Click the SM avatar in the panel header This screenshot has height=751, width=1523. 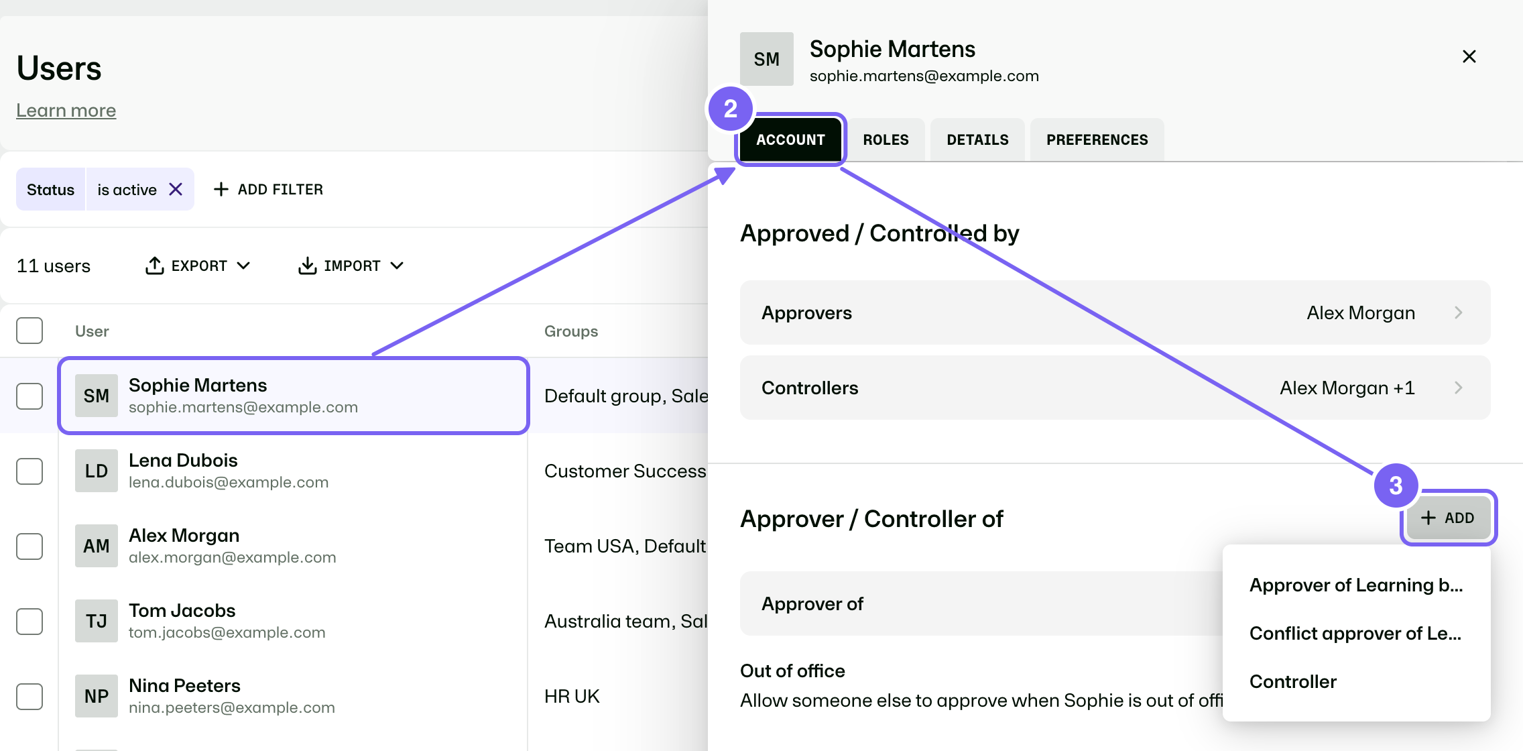(x=766, y=59)
